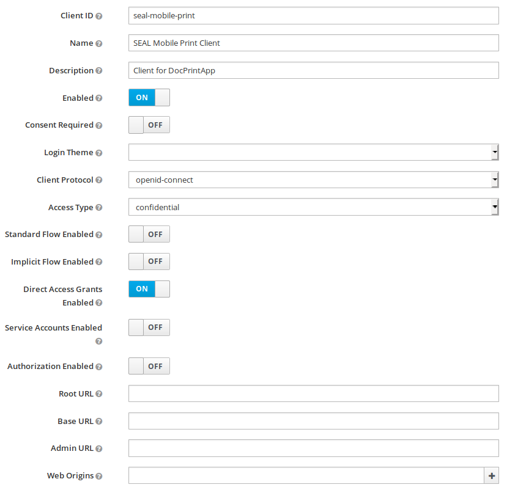Click the plus icon to add Web Origin
526x490 pixels.
pyautogui.click(x=491, y=476)
